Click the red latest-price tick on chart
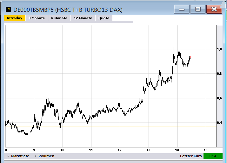The image size is (227, 163). pyautogui.click(x=190, y=58)
